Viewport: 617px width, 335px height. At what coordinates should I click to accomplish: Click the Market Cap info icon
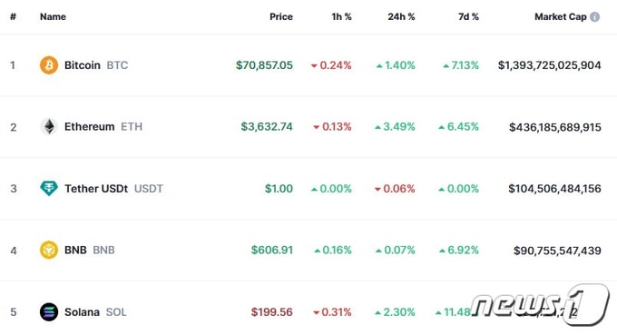coord(594,17)
